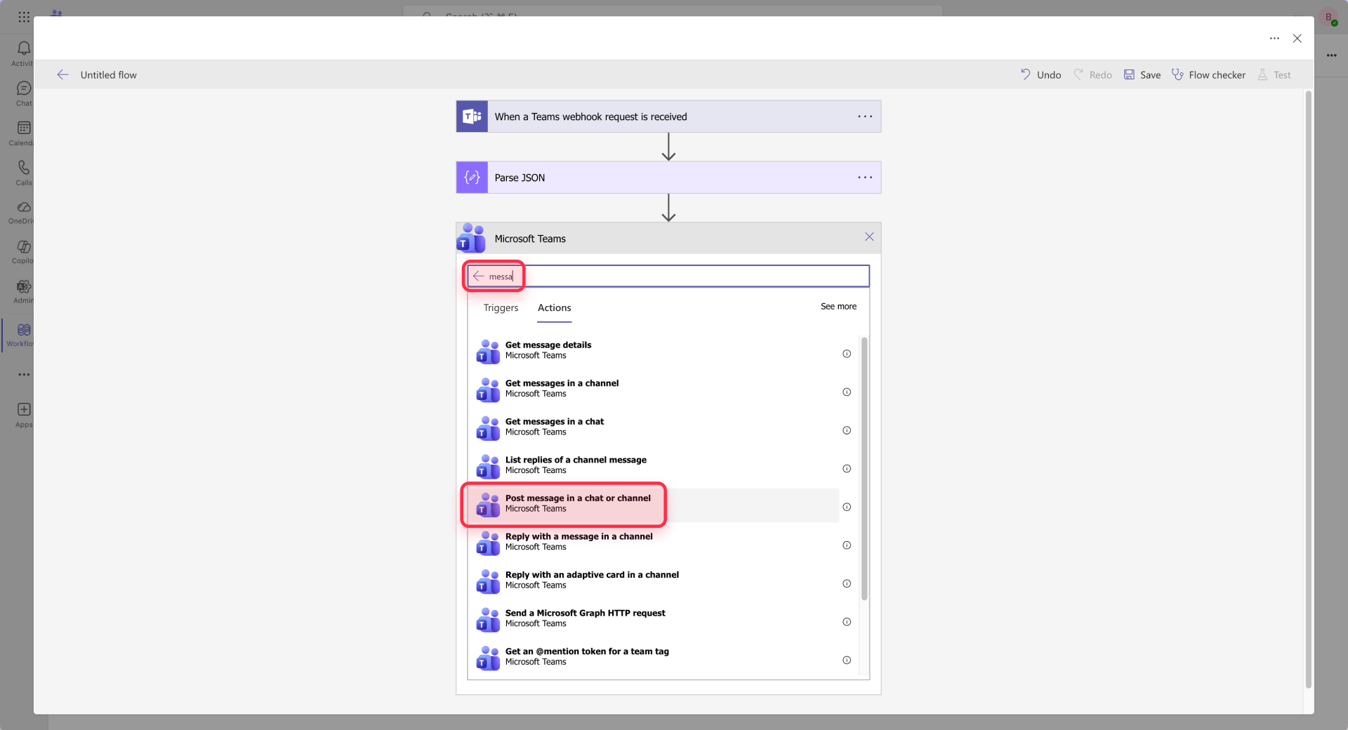Click the Untitled flow title
The width and height of the screenshot is (1348, 730).
click(x=109, y=74)
